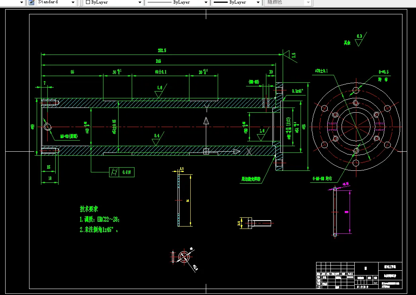Screen dimensions: 416x295
Task: Select the 7 dimension near left end
Action: [45, 83]
